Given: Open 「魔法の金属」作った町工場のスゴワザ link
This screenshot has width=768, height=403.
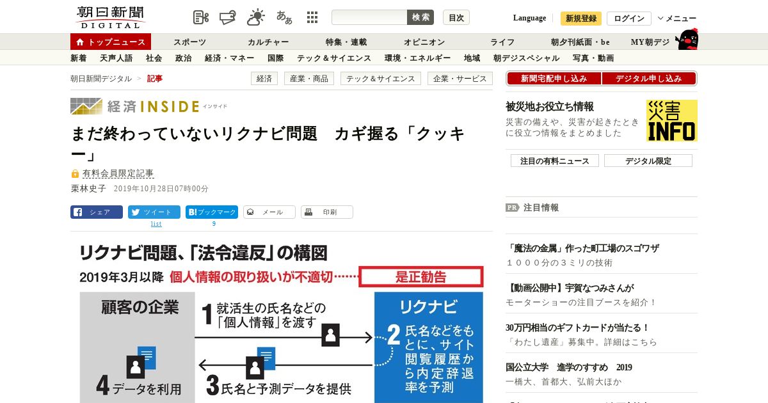Looking at the screenshot, I should click(x=582, y=248).
